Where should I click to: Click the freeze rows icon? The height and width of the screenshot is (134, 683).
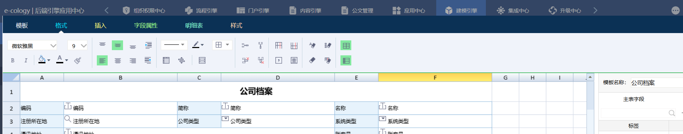tap(294, 45)
